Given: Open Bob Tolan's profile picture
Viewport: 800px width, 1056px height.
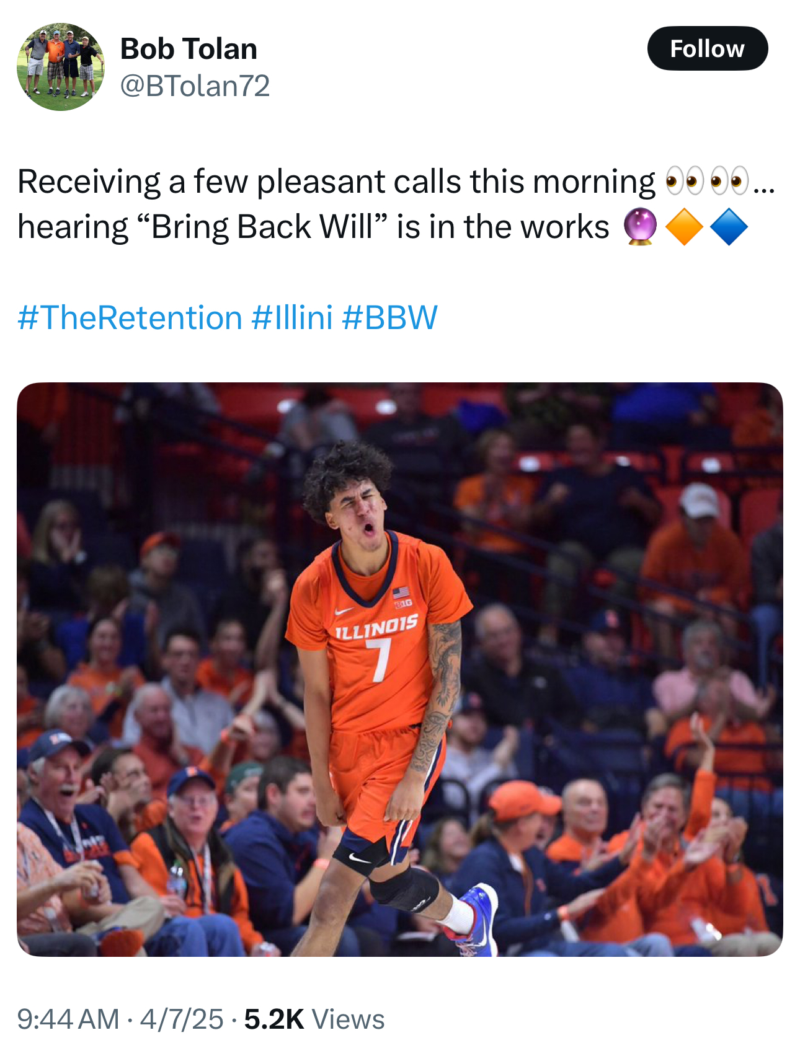Looking at the screenshot, I should coord(60,67).
